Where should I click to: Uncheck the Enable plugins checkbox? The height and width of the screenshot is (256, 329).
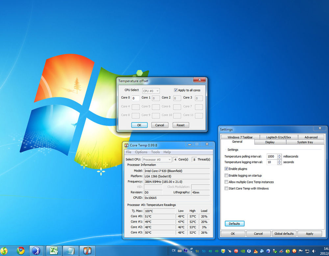click(x=226, y=168)
